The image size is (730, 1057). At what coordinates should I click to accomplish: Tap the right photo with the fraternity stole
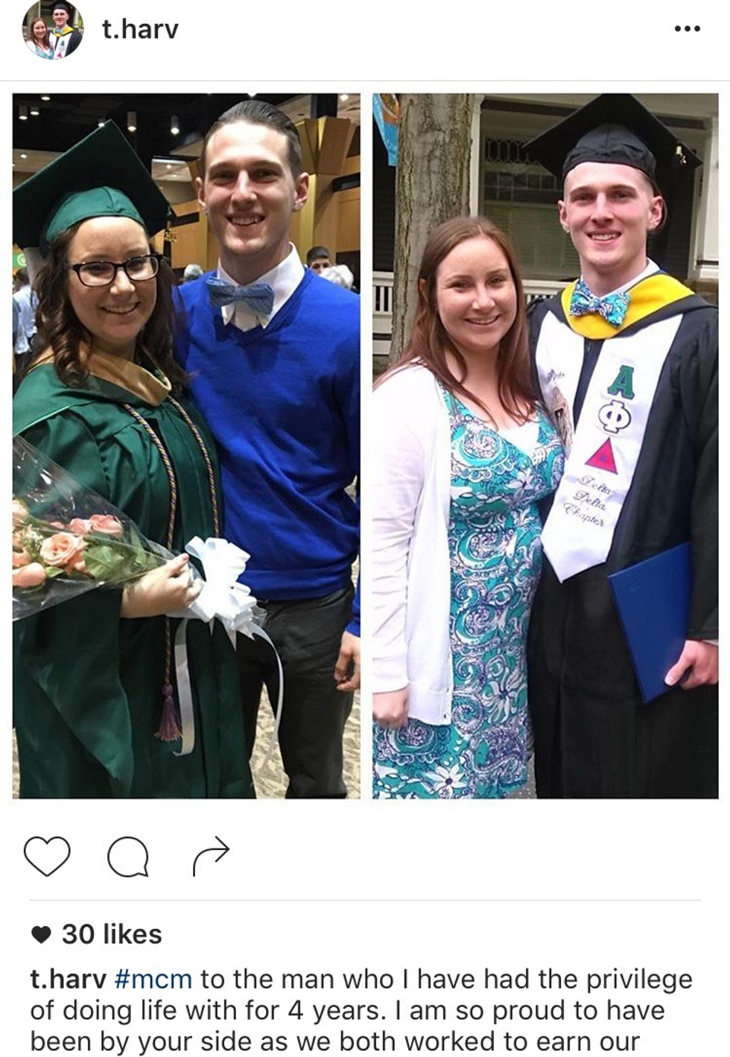point(545,445)
